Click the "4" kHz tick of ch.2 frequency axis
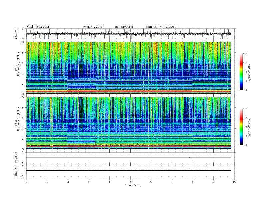 (x=23, y=128)
